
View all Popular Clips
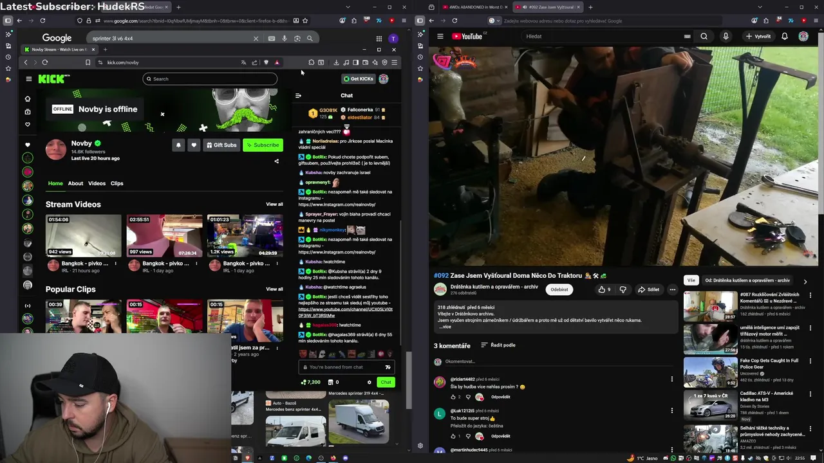pyautogui.click(x=274, y=289)
